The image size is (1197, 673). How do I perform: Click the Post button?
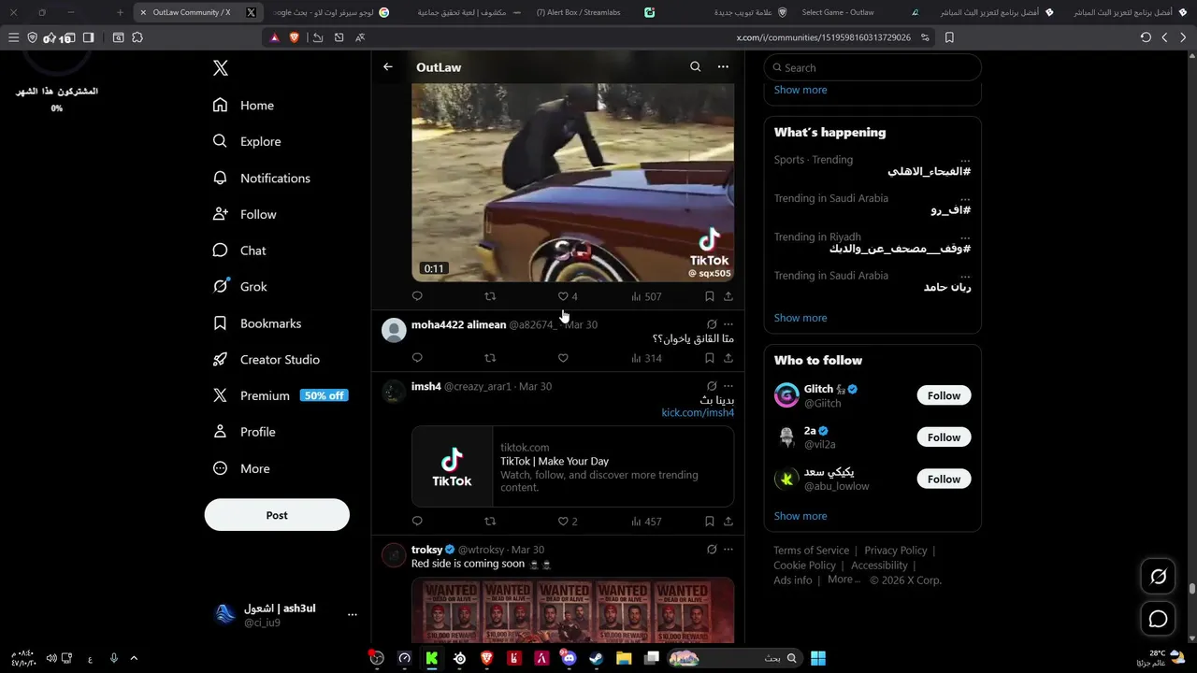[277, 515]
